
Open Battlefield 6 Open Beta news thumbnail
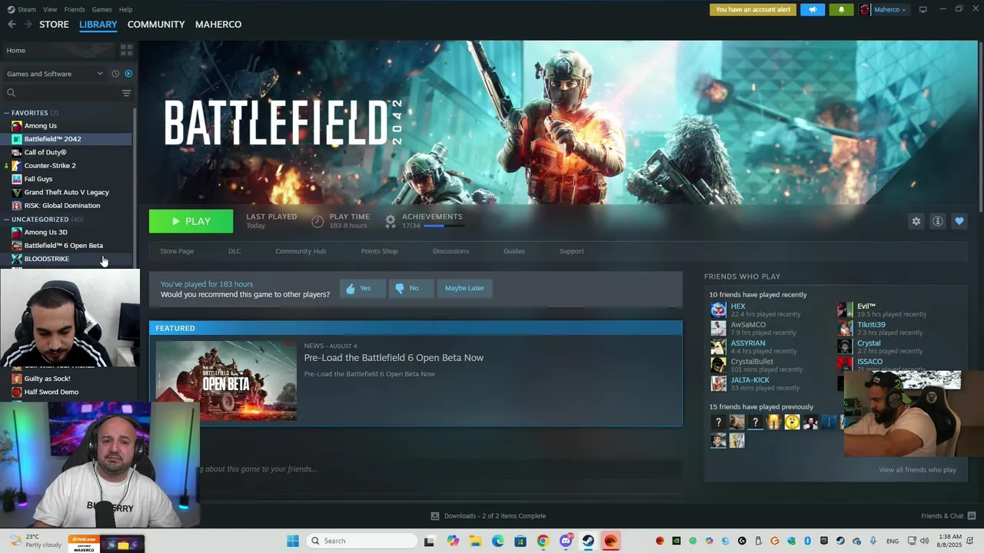click(x=226, y=381)
